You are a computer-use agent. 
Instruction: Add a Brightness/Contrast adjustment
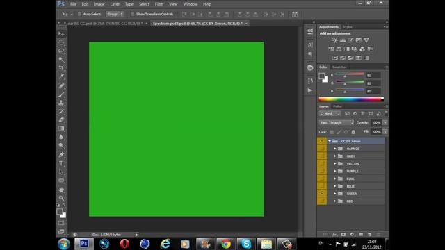(335, 40)
